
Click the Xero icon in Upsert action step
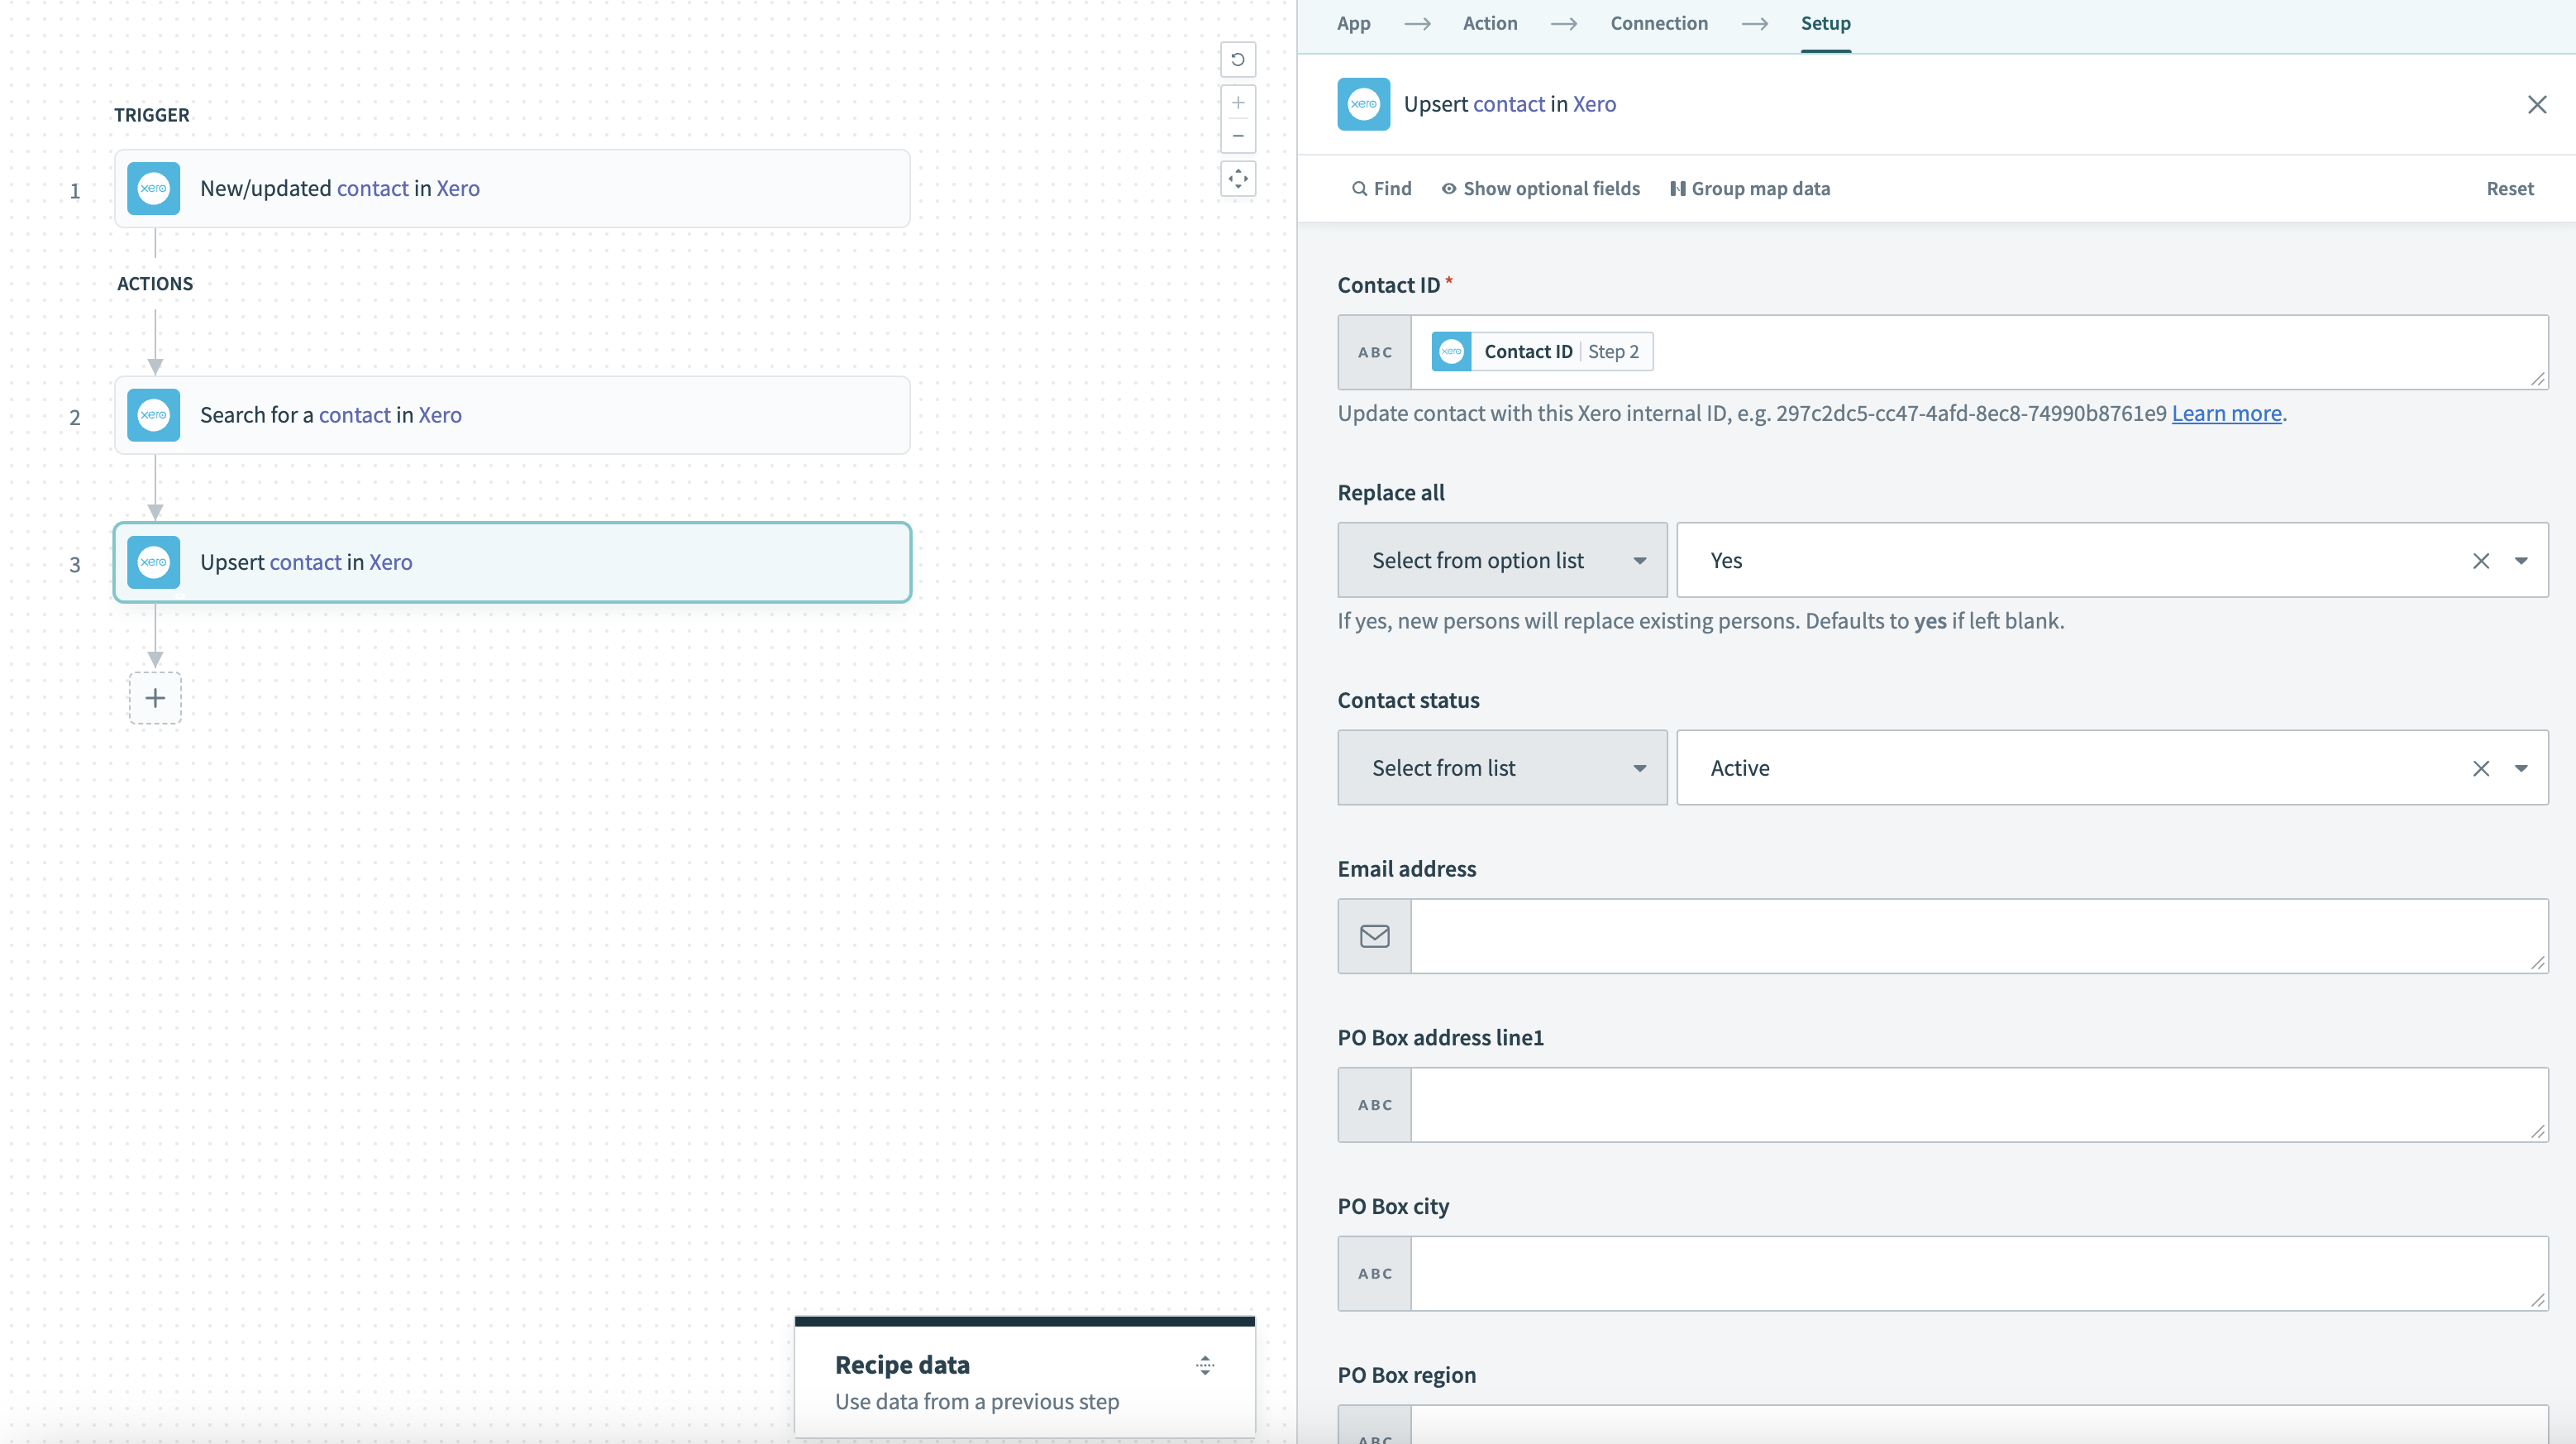point(154,561)
